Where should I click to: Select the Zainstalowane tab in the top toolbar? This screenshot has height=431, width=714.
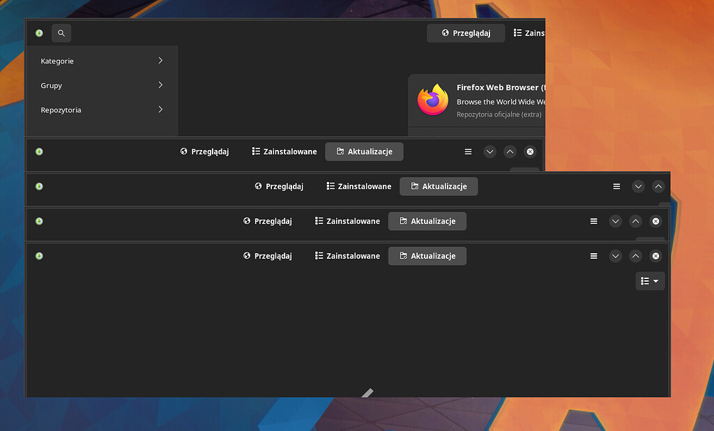(531, 33)
